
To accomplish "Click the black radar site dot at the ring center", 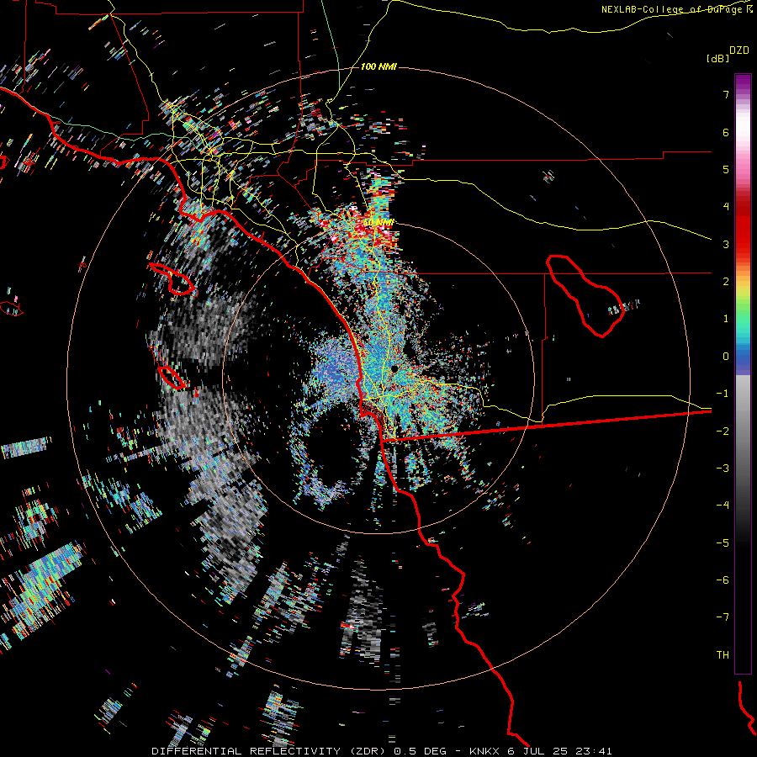I will coord(394,369).
